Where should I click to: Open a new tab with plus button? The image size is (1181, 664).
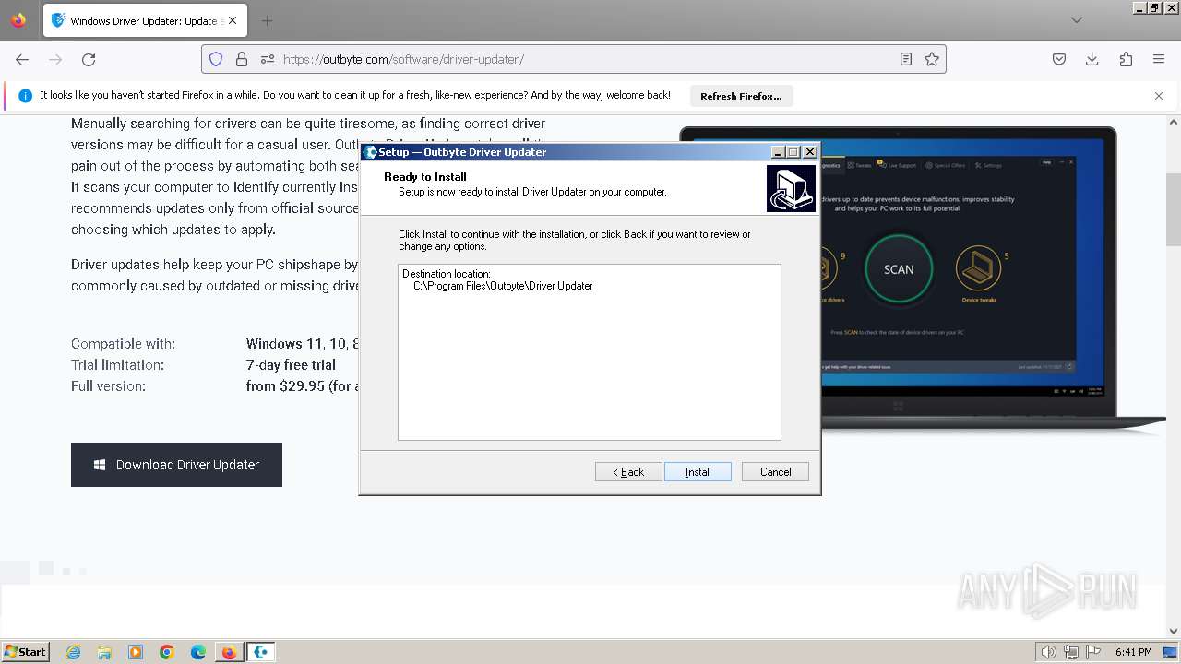(267, 20)
